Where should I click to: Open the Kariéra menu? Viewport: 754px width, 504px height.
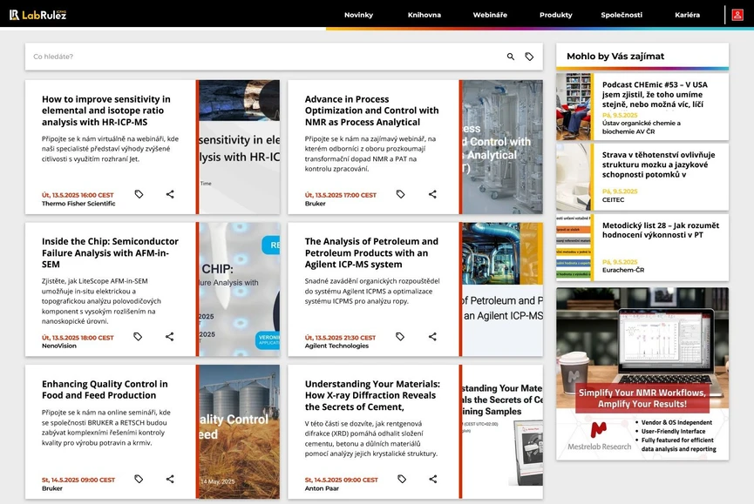coord(688,15)
